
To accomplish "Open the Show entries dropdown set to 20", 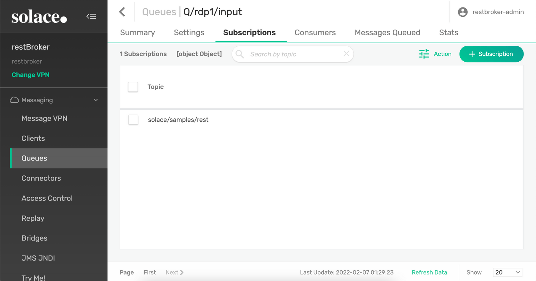I will tap(507, 272).
